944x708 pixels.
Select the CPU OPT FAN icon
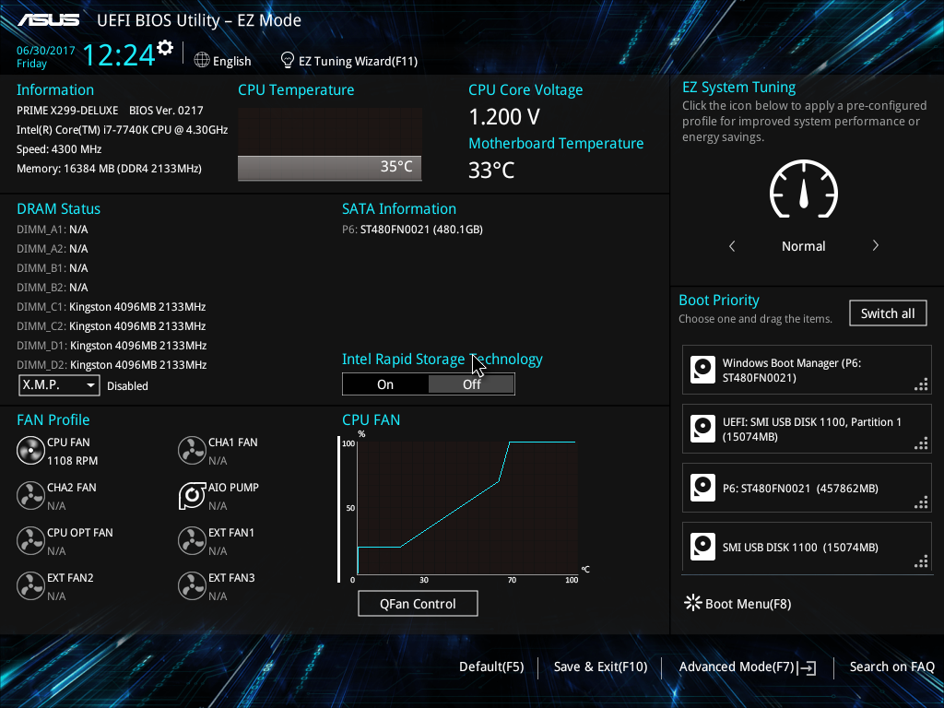[30, 540]
